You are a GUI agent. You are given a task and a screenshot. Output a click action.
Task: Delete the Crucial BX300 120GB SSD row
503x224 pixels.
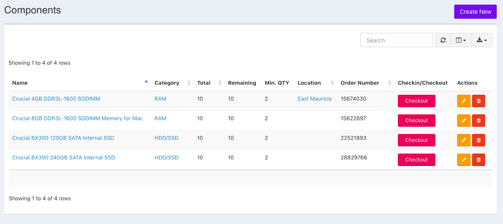[478, 140]
